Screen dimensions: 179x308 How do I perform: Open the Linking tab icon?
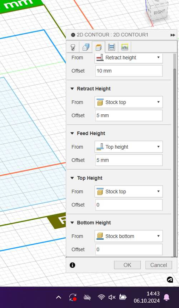click(125, 47)
